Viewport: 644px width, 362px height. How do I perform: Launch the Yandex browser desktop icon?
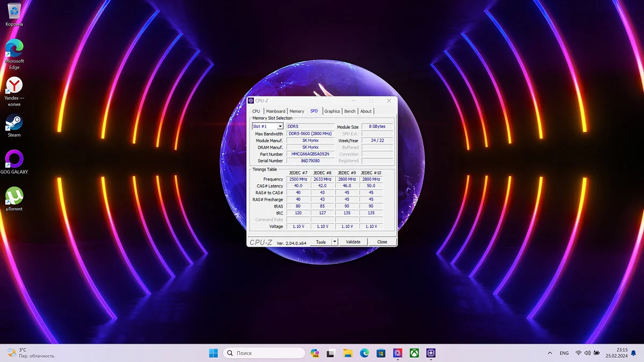point(14,87)
